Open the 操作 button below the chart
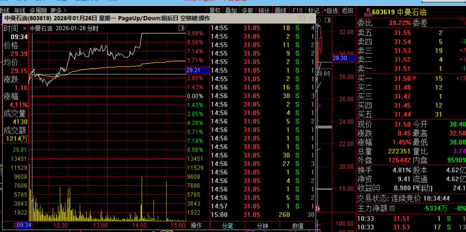Screen dimensions: 466x232 [x=196, y=226]
